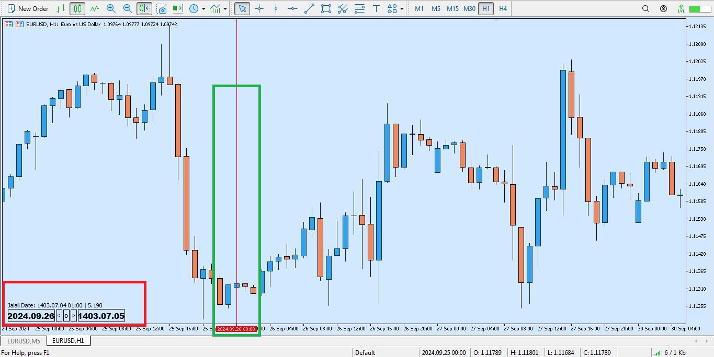Click the red 2024.09.26 00:00 time marker
Image resolution: width=714 pixels, height=357 pixels.
[x=236, y=329]
